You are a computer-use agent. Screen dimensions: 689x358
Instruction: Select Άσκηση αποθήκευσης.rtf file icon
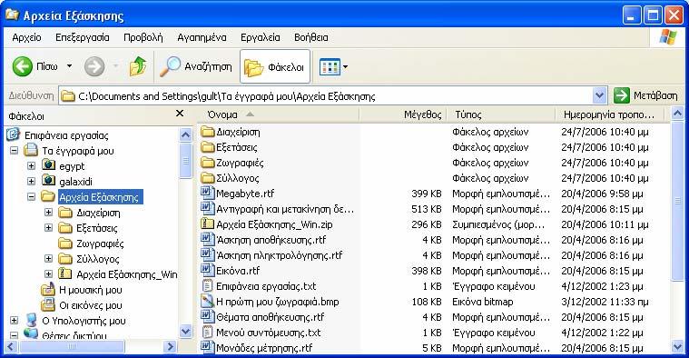(207, 239)
